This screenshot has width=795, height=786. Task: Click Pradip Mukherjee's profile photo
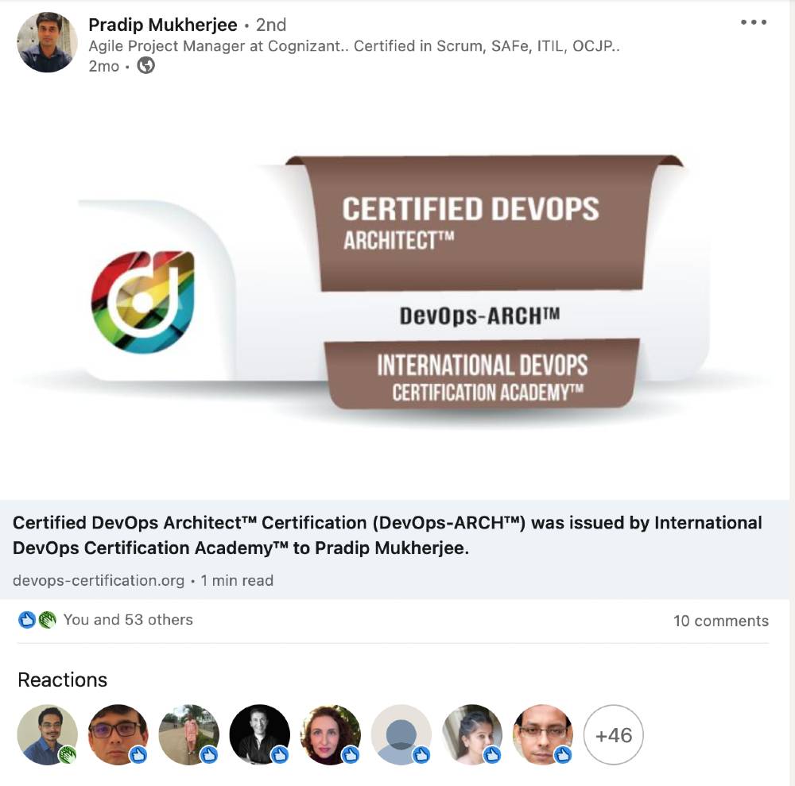pyautogui.click(x=47, y=42)
